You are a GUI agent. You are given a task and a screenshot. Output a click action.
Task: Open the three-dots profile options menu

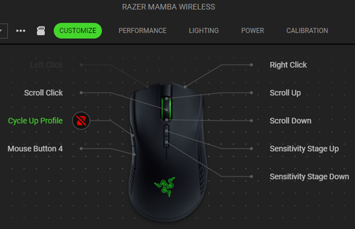[x=20, y=31]
